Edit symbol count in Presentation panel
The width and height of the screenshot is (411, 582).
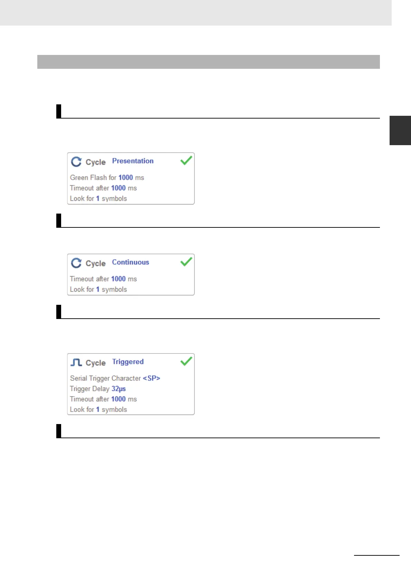point(98,198)
